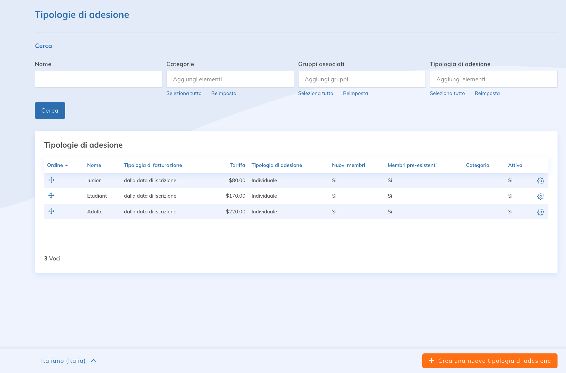Click plus icon on create membership button
The width and height of the screenshot is (566, 373).
pyautogui.click(x=431, y=361)
